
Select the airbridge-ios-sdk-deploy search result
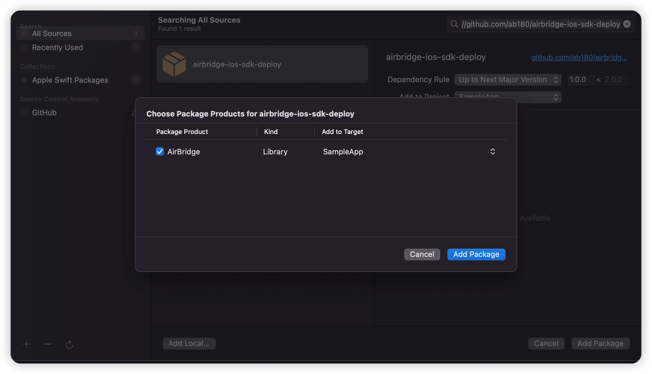point(262,64)
